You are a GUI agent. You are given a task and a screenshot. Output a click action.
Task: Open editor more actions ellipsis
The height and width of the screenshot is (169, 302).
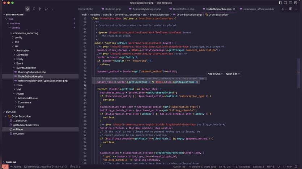(x=295, y=9)
